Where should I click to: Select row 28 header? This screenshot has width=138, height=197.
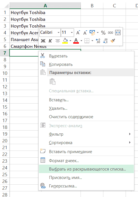point(5,194)
